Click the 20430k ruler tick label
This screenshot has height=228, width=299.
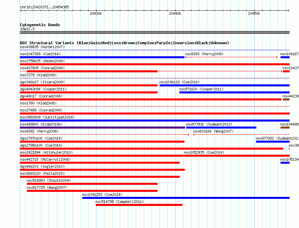point(96,13)
